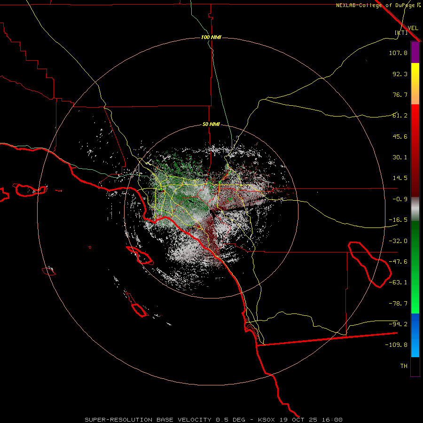Viewport: 423px width, 423px height.
Task: Click the 100 NMI range ring label
Action: point(211,37)
